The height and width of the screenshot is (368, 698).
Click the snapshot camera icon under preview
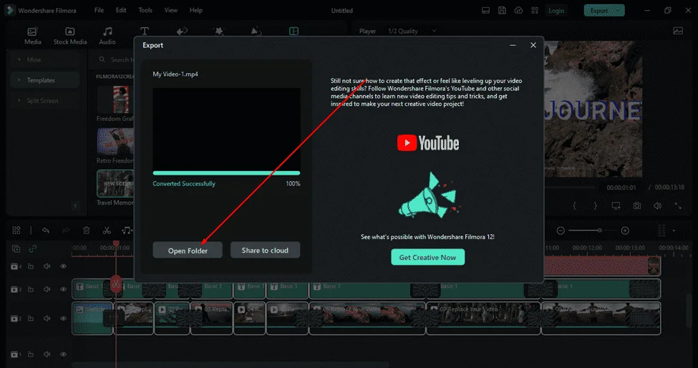(x=637, y=205)
